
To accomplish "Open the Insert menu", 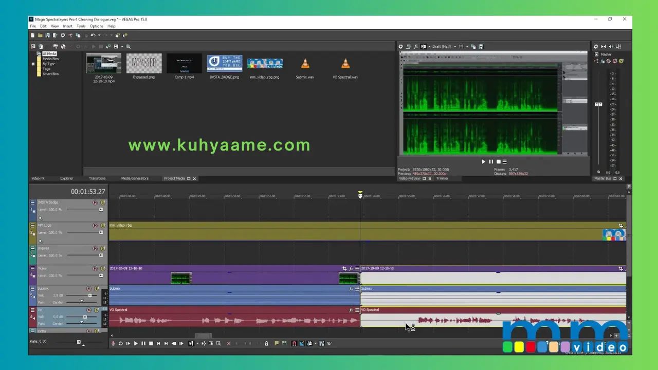I will 67,26.
